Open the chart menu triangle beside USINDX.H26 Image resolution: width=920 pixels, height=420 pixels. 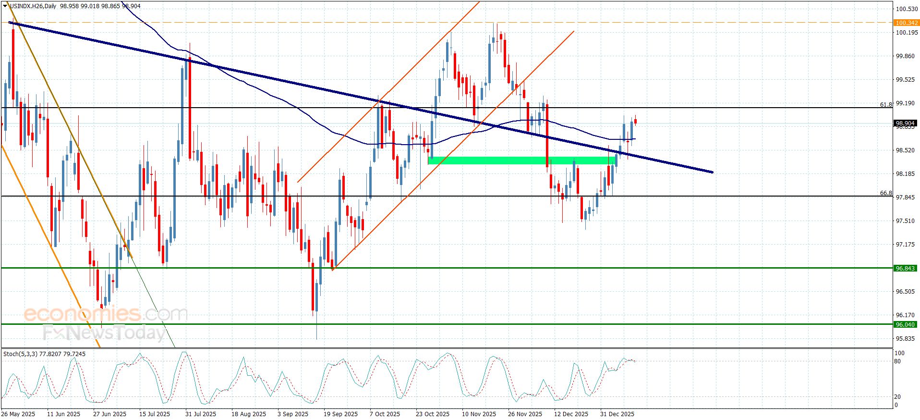pyautogui.click(x=5, y=6)
